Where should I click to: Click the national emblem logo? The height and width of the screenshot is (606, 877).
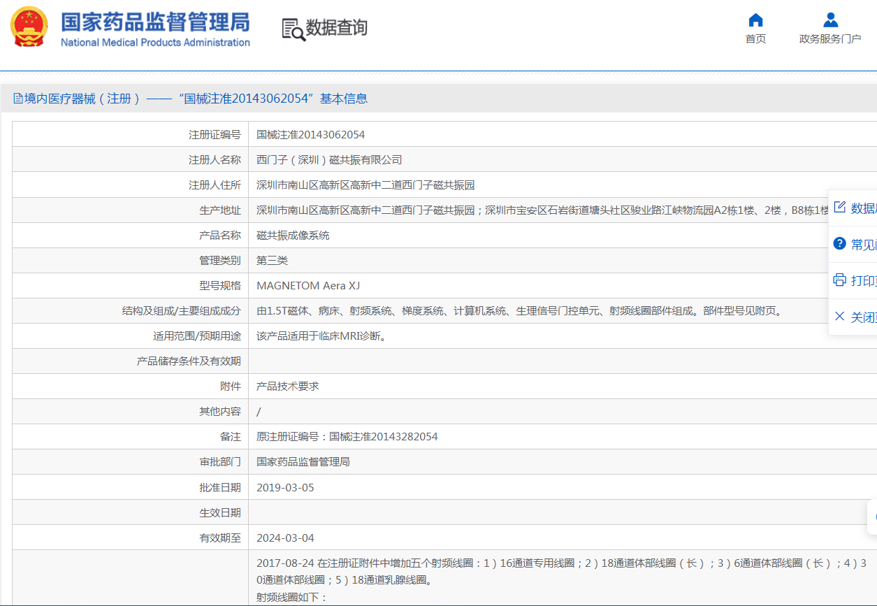(29, 27)
